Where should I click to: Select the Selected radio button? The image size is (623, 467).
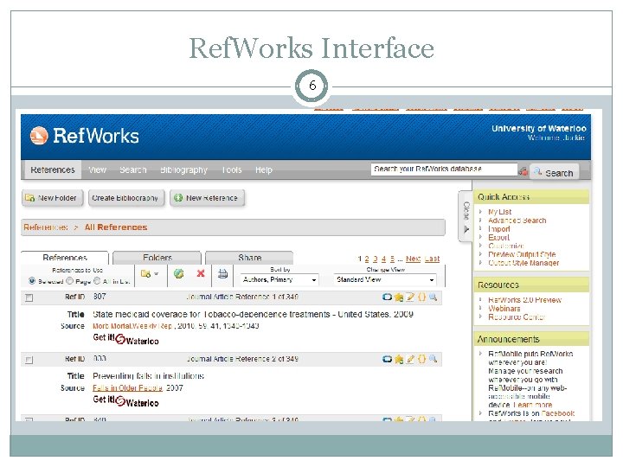[32, 281]
